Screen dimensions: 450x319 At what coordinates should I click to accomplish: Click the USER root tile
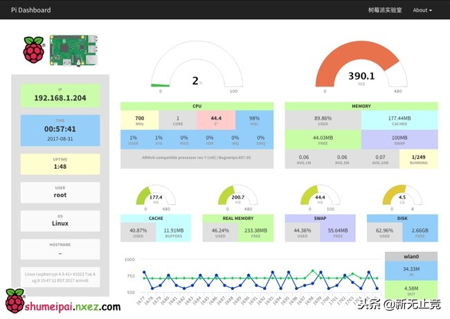pos(60,192)
